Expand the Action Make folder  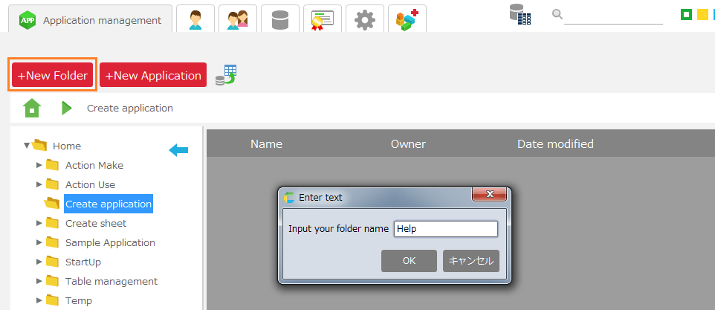(x=39, y=165)
